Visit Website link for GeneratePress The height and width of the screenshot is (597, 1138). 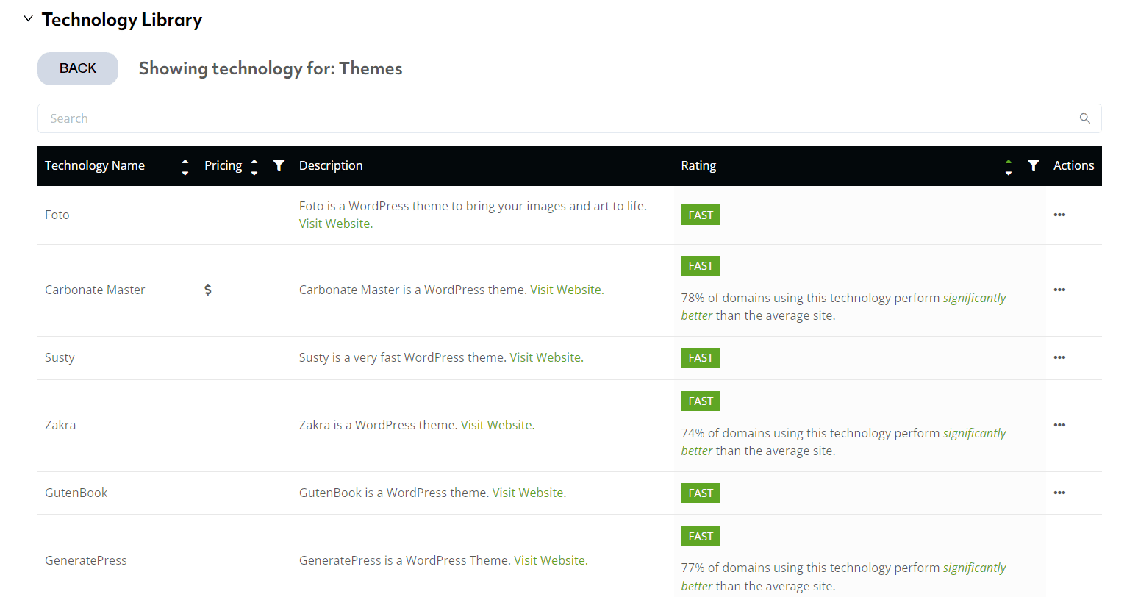pos(550,560)
